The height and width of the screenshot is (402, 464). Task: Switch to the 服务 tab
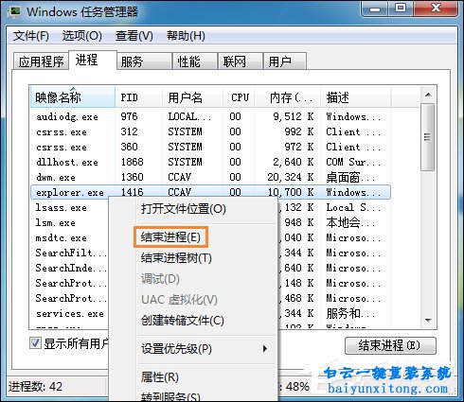point(144,61)
